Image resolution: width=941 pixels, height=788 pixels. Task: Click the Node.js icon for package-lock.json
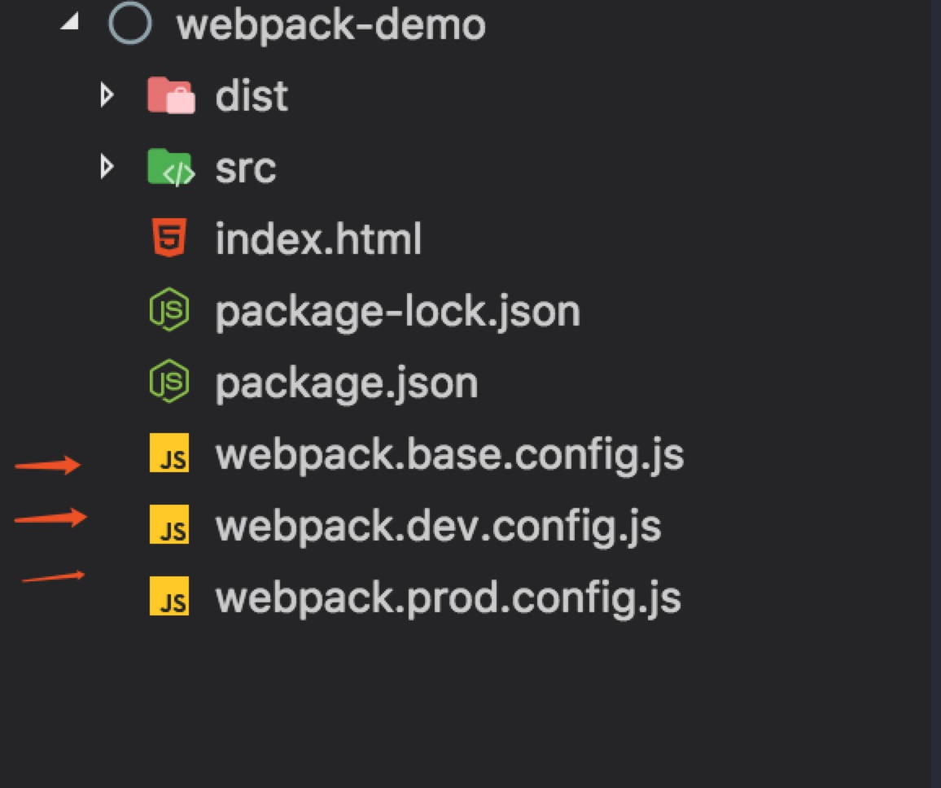coord(170,310)
